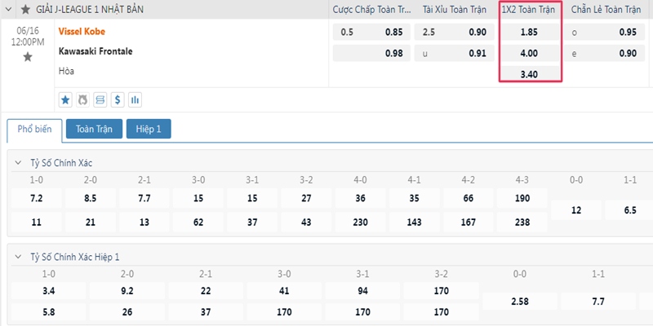Open the bar chart statistics icon

[x=135, y=99]
